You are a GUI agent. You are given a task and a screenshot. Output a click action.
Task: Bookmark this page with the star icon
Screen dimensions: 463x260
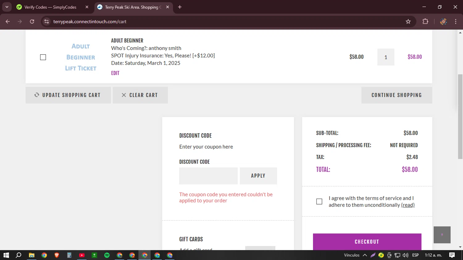pos(408,22)
